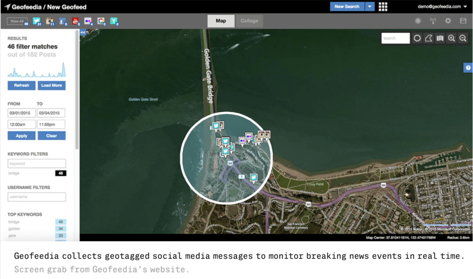Open settings gear icon
This screenshot has width=473, height=279.
pos(448,21)
